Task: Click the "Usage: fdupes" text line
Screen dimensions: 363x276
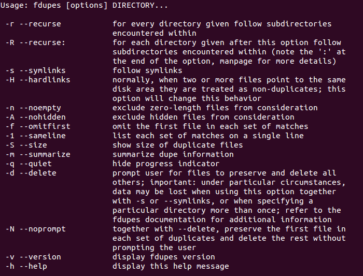Action: click(84, 5)
